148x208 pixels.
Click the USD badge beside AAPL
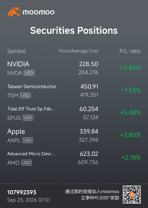pos(28,140)
